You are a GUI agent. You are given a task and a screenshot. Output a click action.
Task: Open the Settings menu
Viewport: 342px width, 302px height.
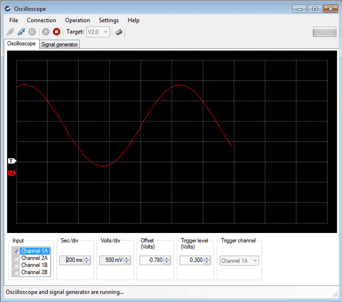109,20
